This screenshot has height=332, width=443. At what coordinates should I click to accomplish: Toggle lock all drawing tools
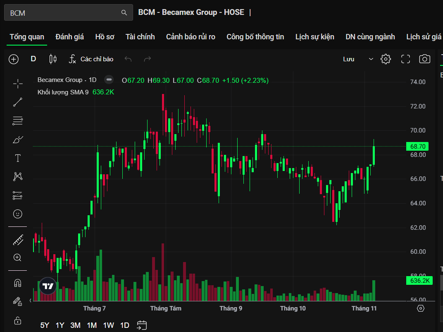pos(18,320)
